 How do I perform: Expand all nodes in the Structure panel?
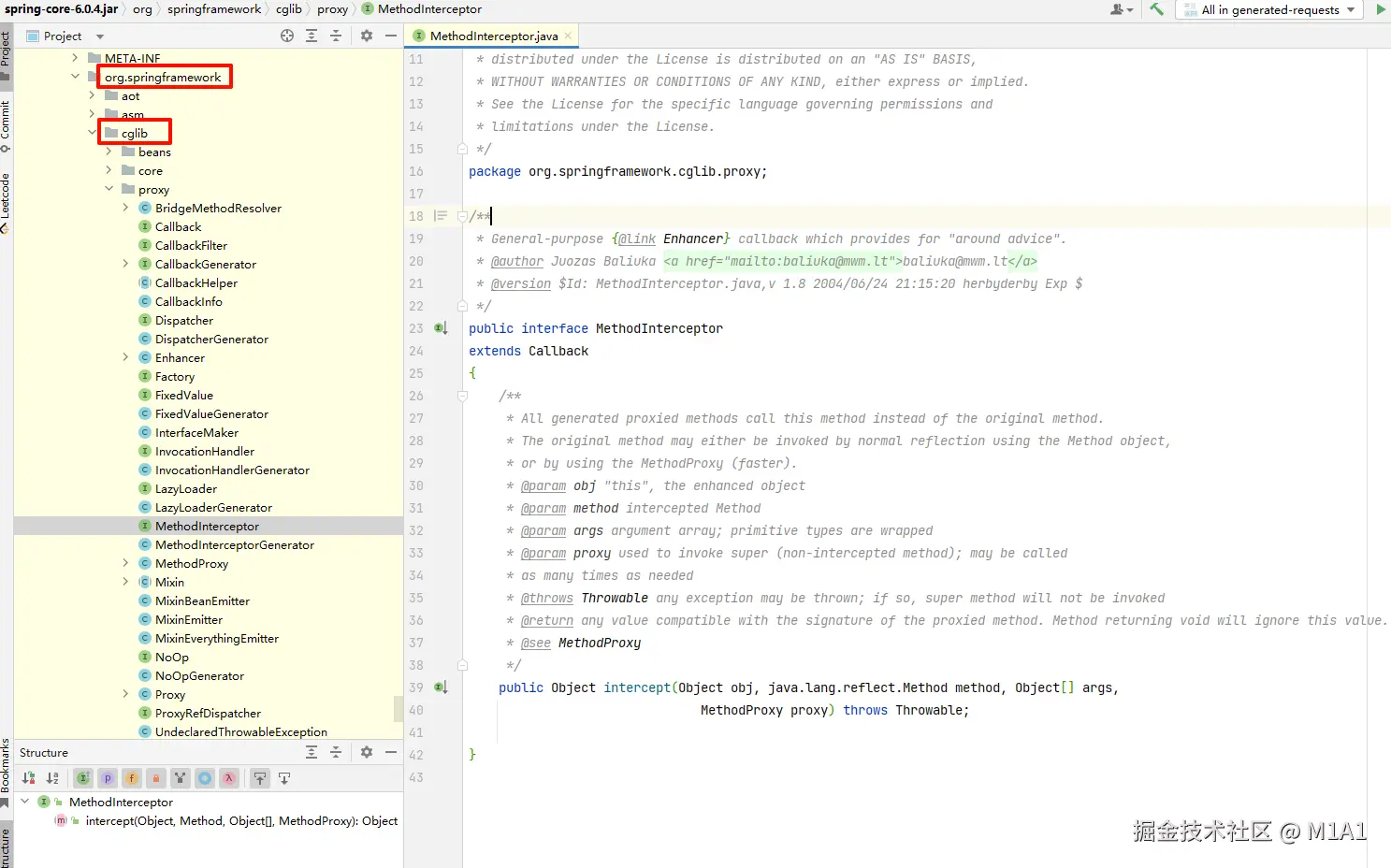point(312,752)
